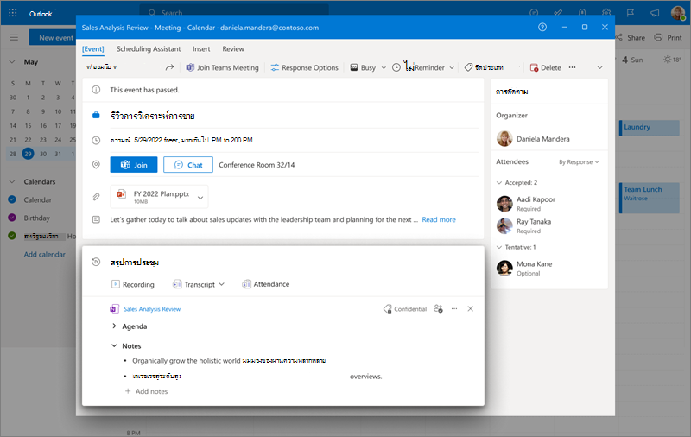Image resolution: width=691 pixels, height=437 pixels.
Task: Click the flag icon in Outlook header
Action: 631,13
